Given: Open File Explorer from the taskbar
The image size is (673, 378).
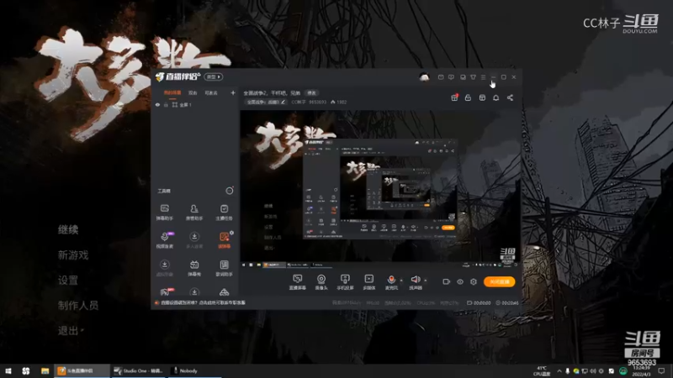Looking at the screenshot, I should click(45, 370).
